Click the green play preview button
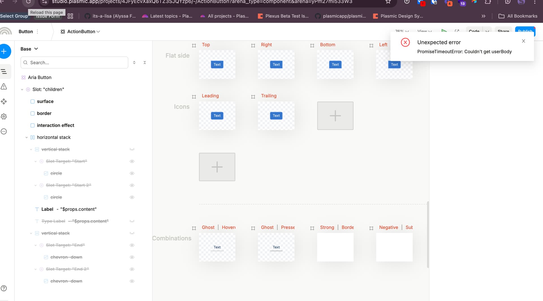 coord(444,31)
